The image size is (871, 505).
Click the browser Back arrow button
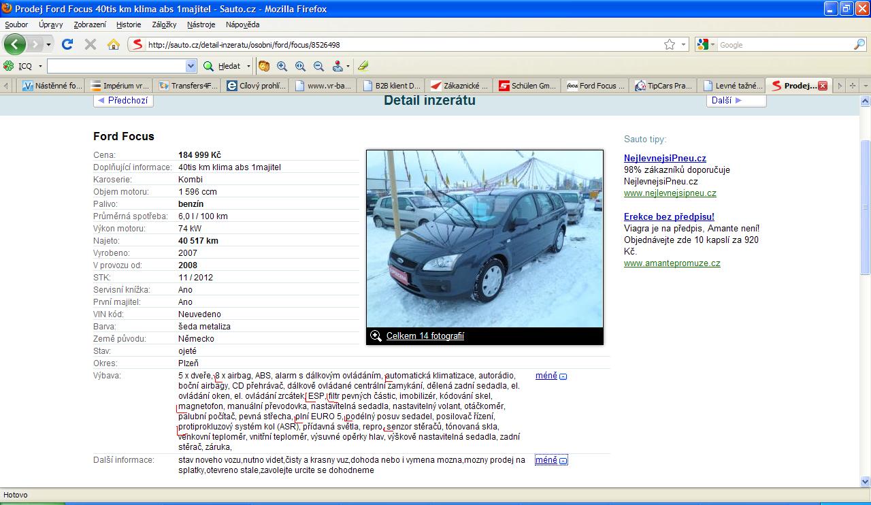pos(14,44)
